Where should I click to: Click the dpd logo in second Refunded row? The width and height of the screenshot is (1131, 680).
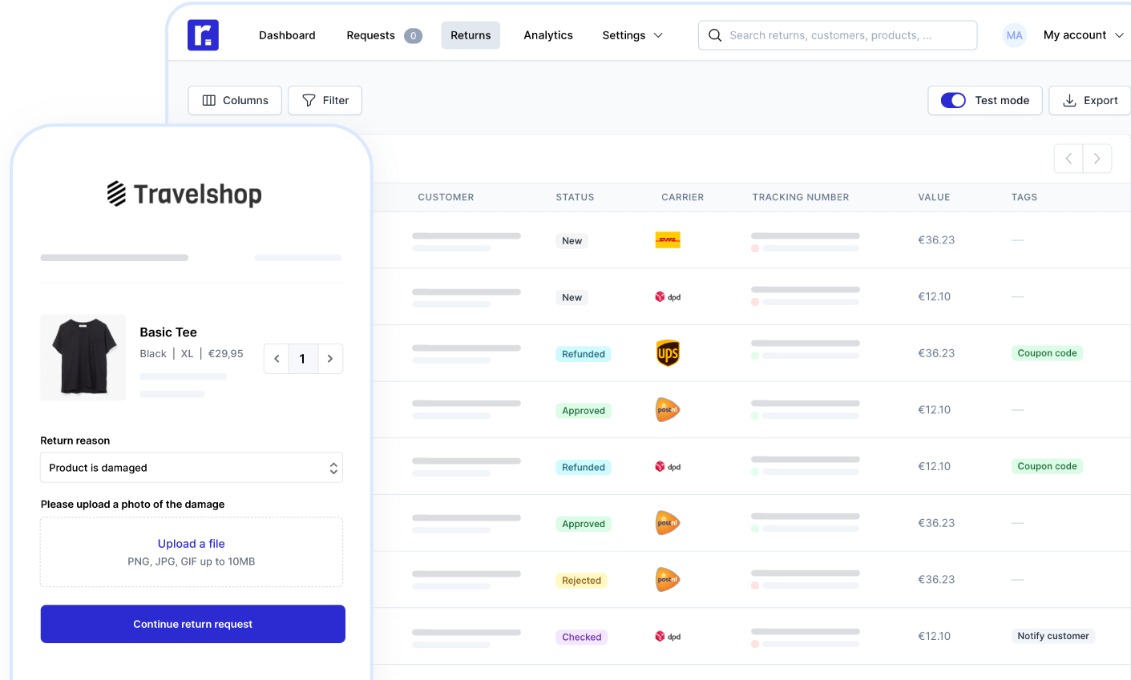(668, 466)
